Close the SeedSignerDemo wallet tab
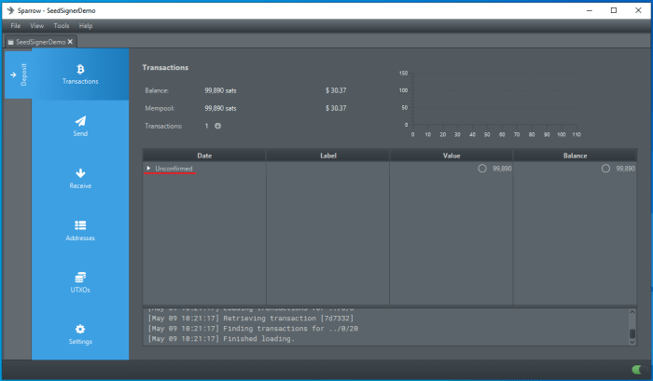Screen dimensions: 653x381 pos(70,42)
